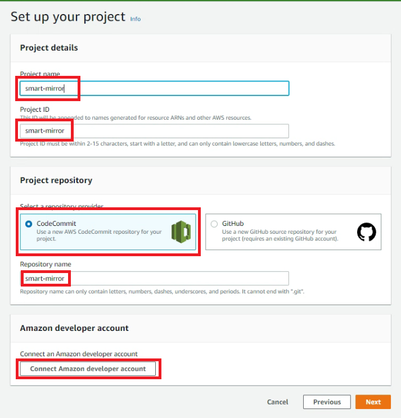Screen dimensions: 401x418
Task: Click the green AWS CodeCommit logo icon
Action: pyautogui.click(x=181, y=231)
